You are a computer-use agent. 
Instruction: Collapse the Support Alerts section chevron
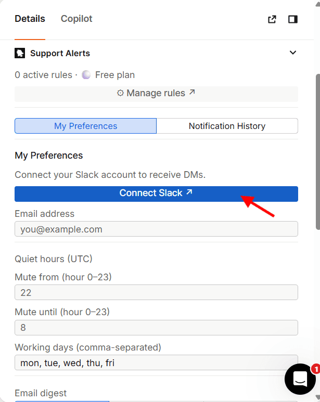click(293, 53)
